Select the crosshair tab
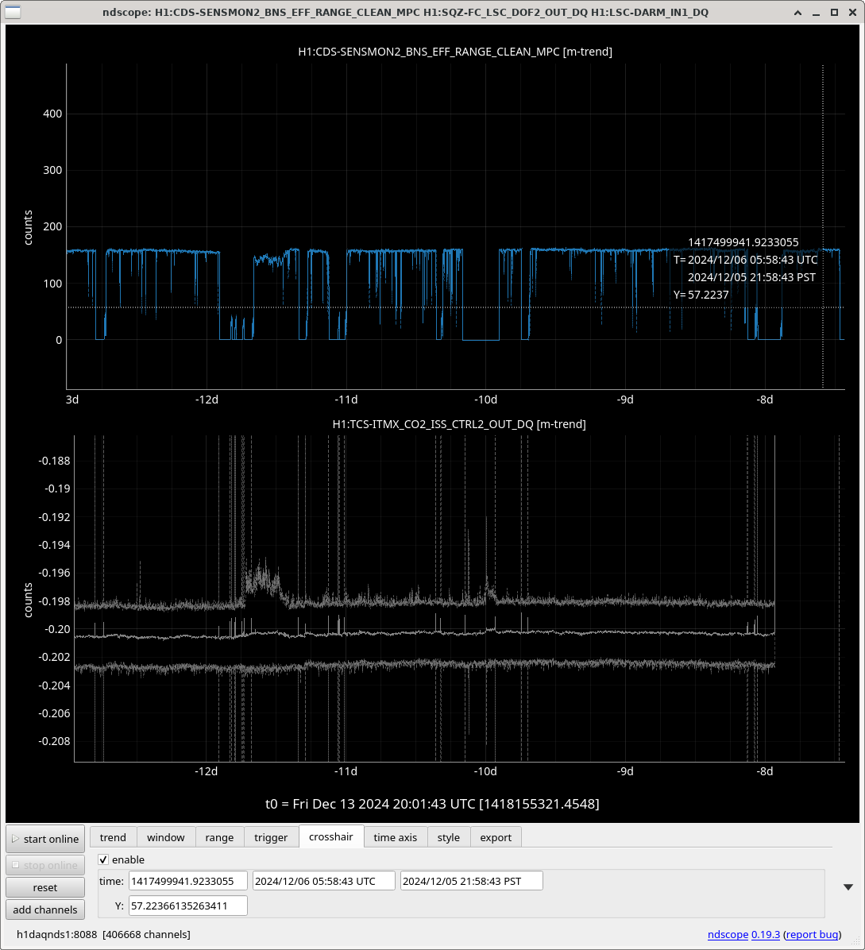This screenshot has height=950, width=865. (x=330, y=836)
